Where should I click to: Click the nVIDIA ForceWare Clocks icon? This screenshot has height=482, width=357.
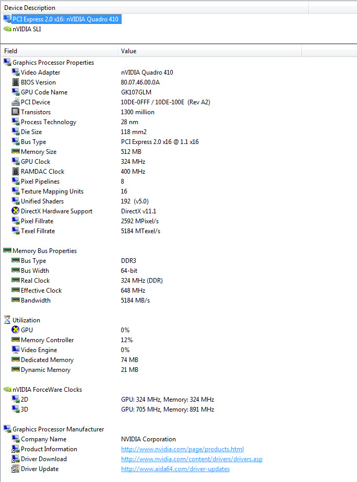(x=7, y=390)
